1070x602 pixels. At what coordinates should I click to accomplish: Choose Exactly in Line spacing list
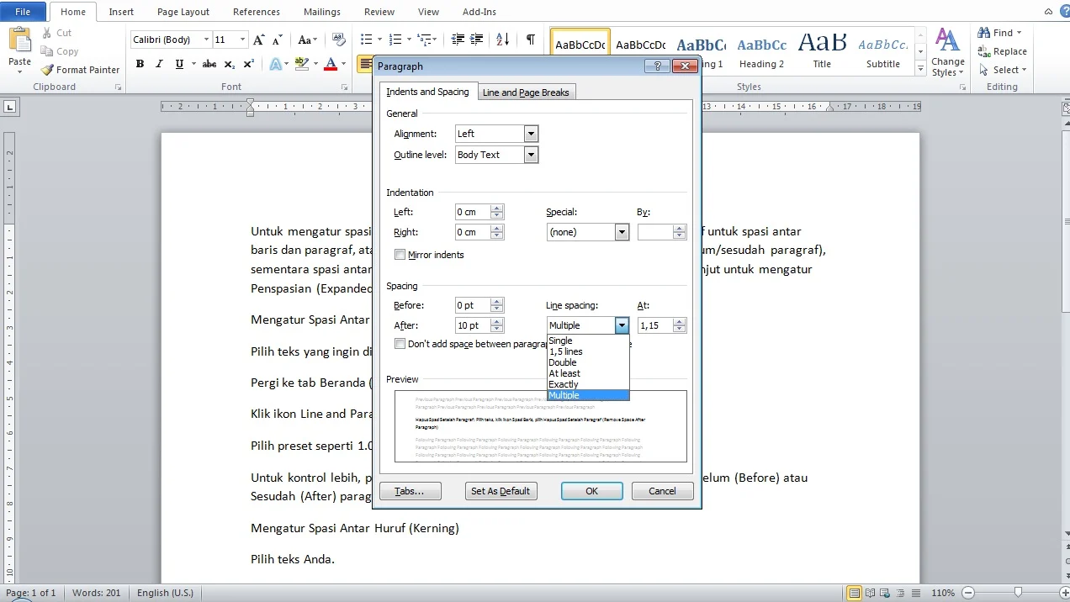[588, 384]
